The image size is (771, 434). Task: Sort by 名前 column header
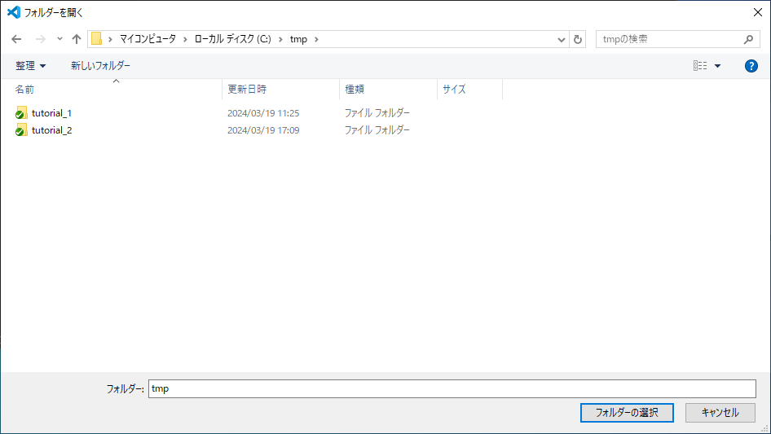[x=24, y=90]
